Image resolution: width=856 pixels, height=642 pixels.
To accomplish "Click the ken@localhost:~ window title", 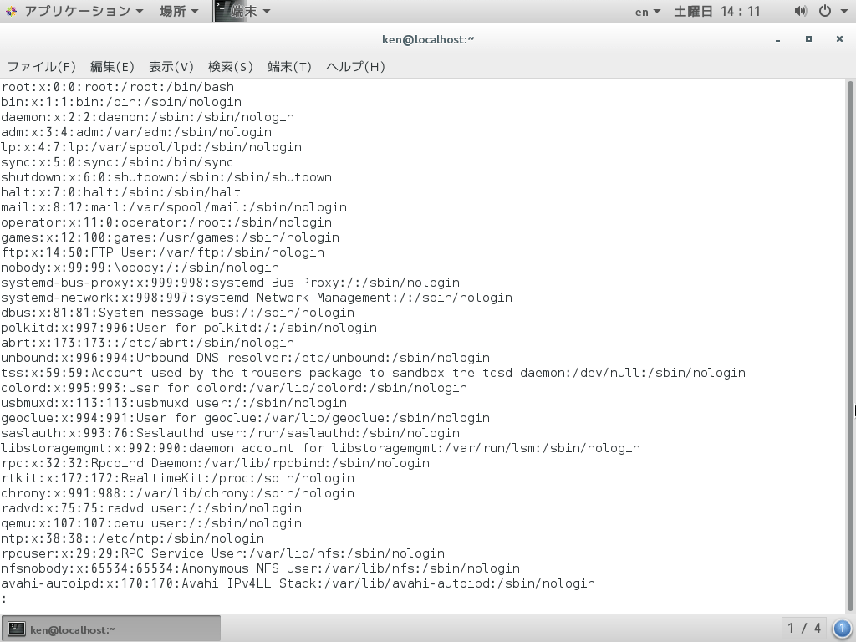I will tap(428, 39).
